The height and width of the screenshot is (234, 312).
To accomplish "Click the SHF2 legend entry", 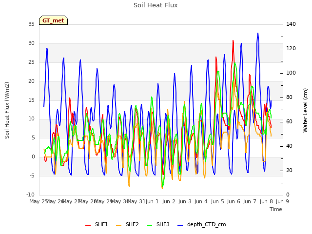I will [127, 224].
